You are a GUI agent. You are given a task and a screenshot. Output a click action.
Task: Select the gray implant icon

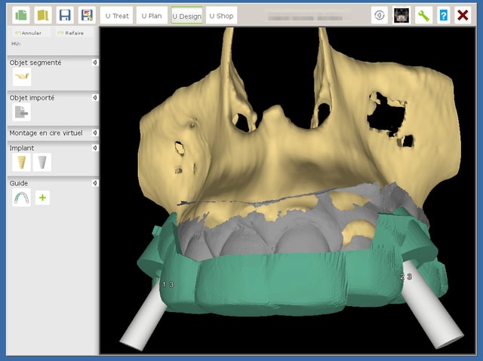tap(42, 162)
